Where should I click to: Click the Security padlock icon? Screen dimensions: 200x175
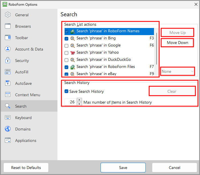(8, 60)
